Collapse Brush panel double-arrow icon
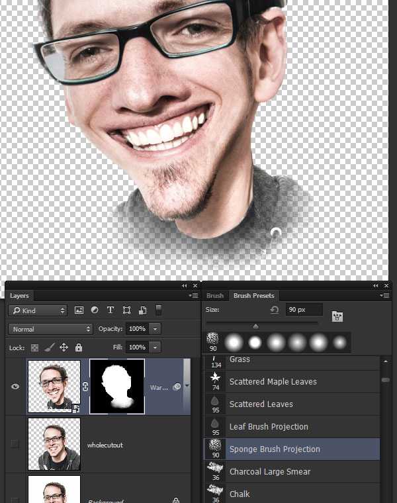397x503 pixels. click(x=376, y=285)
